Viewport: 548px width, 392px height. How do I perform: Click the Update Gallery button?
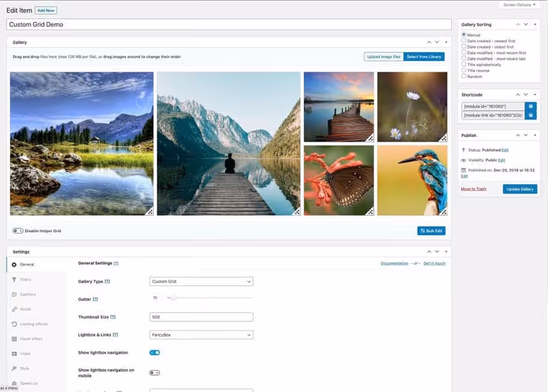pyautogui.click(x=520, y=189)
